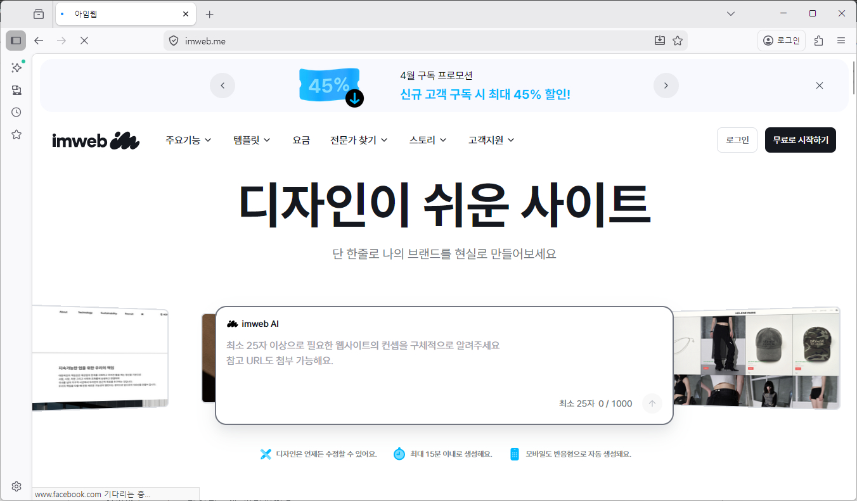Dismiss the promotion banner
Viewport: 857px width, 501px height.
click(x=819, y=86)
